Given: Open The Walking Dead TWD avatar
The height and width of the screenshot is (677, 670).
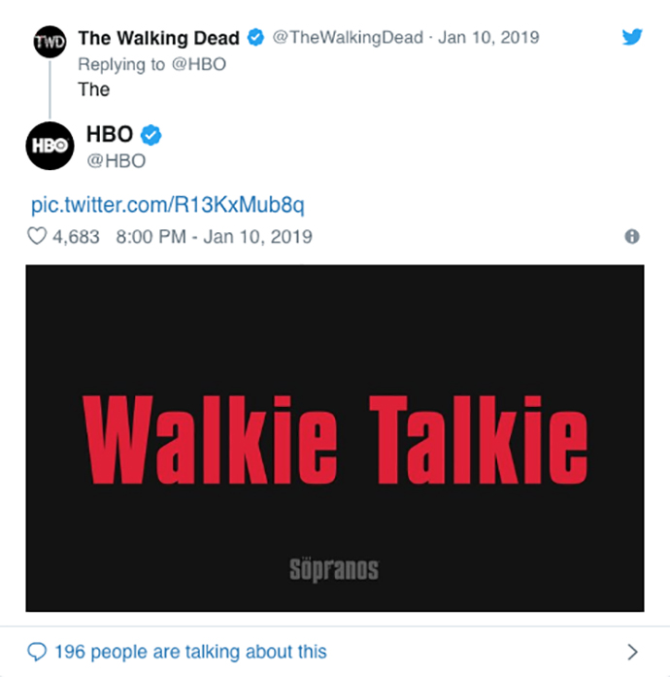Looking at the screenshot, I should click(50, 42).
